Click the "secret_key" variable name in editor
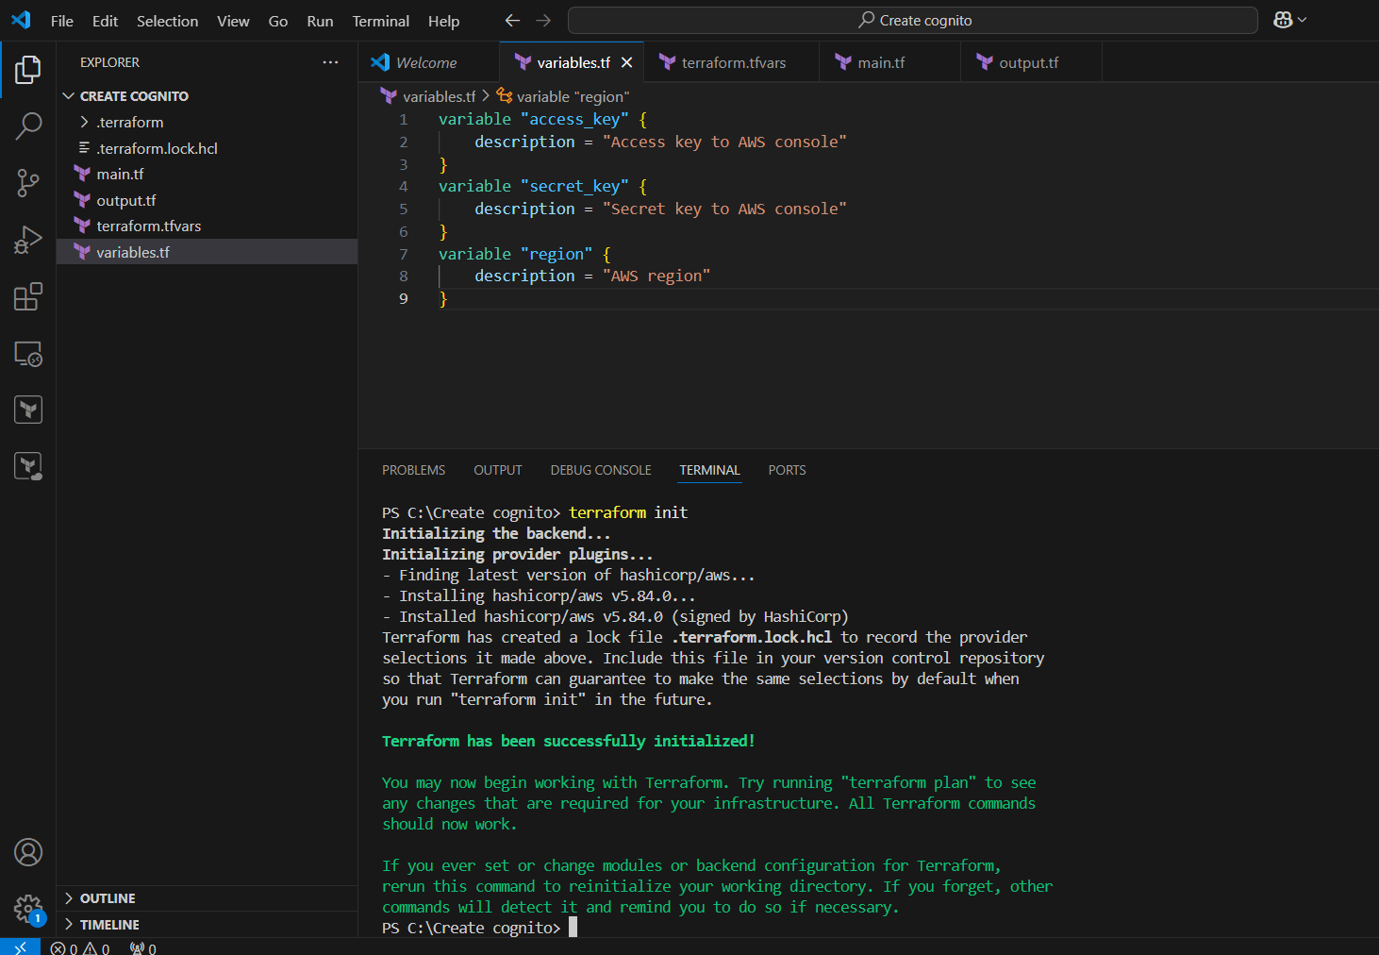Screen dimensions: 1379x955 574,186
